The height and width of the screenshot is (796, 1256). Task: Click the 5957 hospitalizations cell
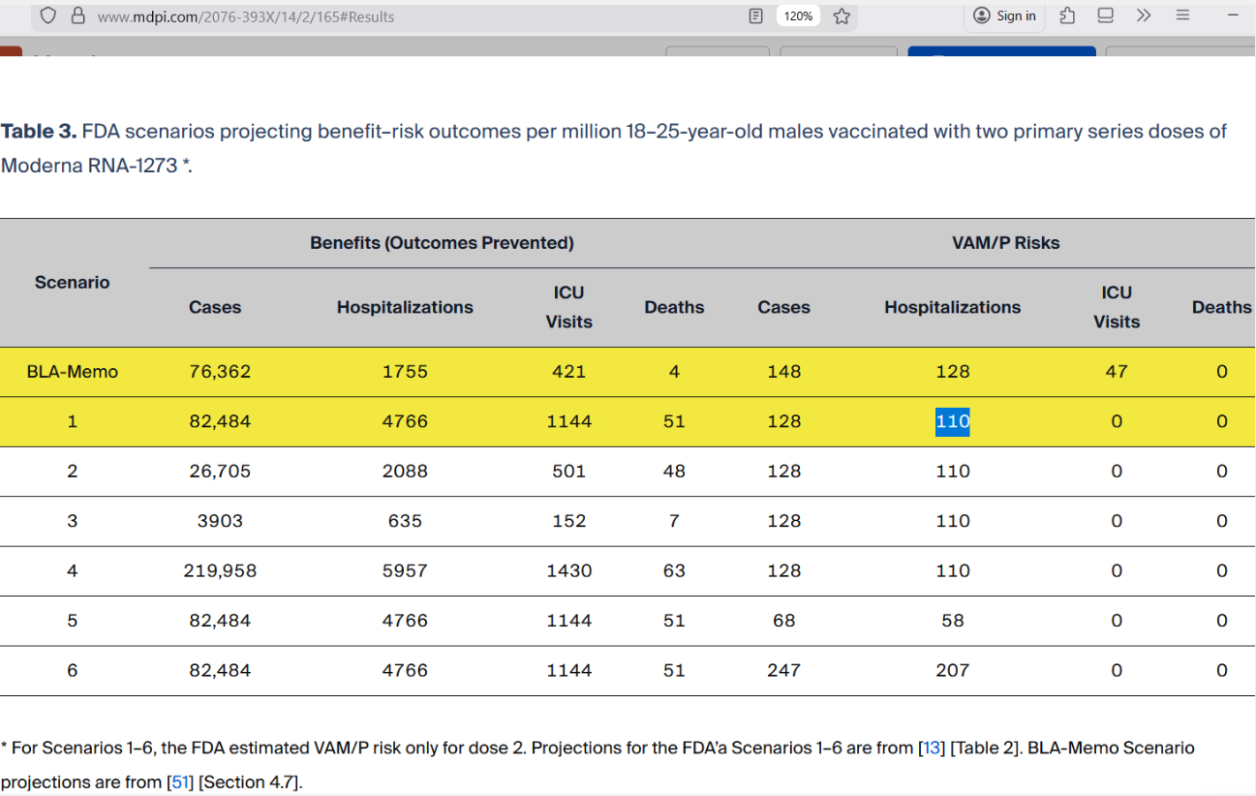coord(405,571)
